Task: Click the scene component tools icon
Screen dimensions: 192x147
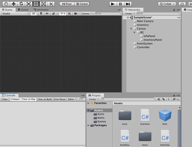Action: click(x=69, y=14)
